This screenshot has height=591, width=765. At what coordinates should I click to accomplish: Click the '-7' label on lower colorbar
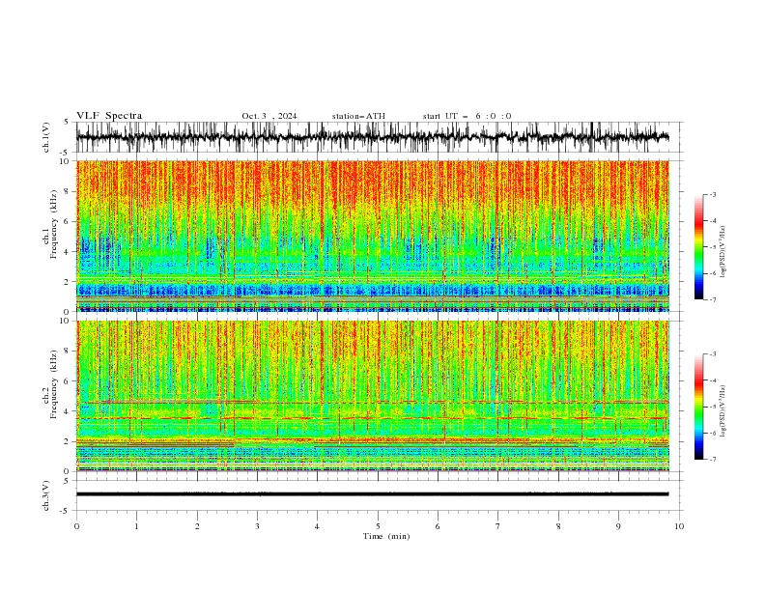(x=712, y=460)
